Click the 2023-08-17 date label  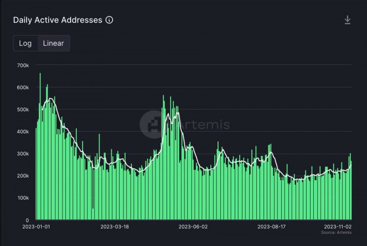[x=272, y=226]
